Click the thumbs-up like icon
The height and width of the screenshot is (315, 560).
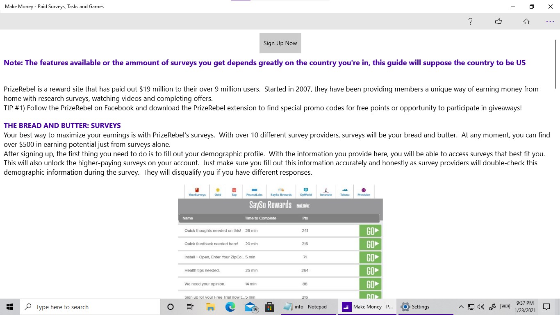click(499, 21)
